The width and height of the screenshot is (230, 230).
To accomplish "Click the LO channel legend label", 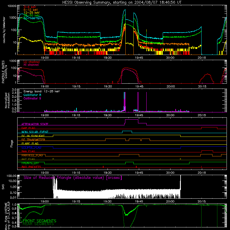I will (x=32, y=62).
